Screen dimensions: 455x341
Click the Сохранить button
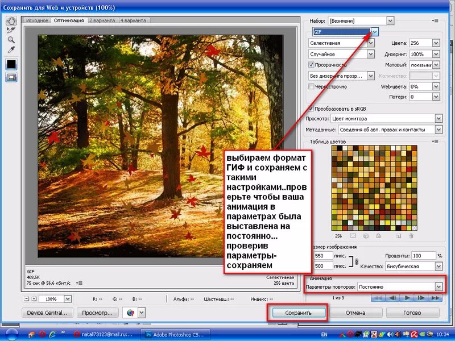298,313
